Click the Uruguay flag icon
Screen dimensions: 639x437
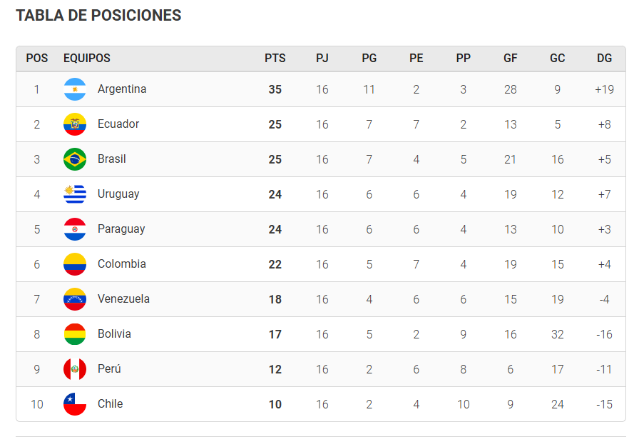click(x=75, y=194)
